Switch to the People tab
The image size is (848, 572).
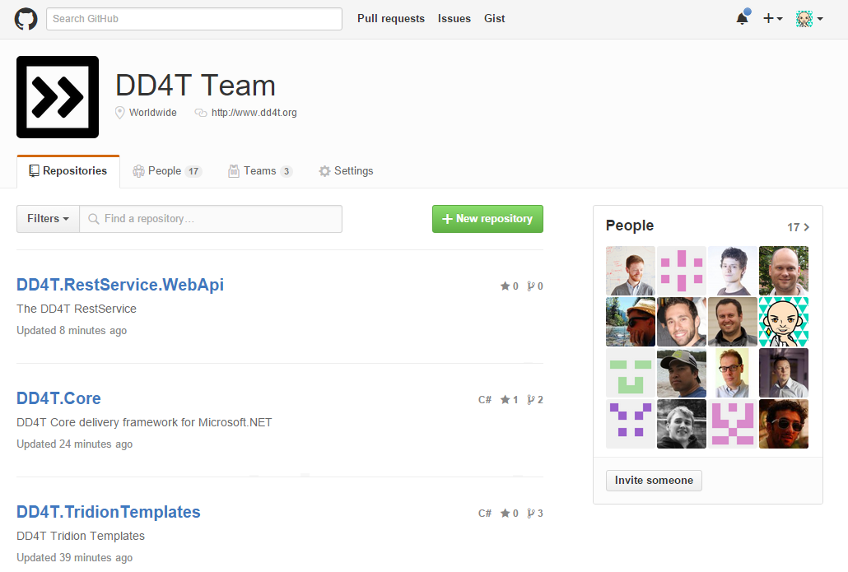[167, 171]
